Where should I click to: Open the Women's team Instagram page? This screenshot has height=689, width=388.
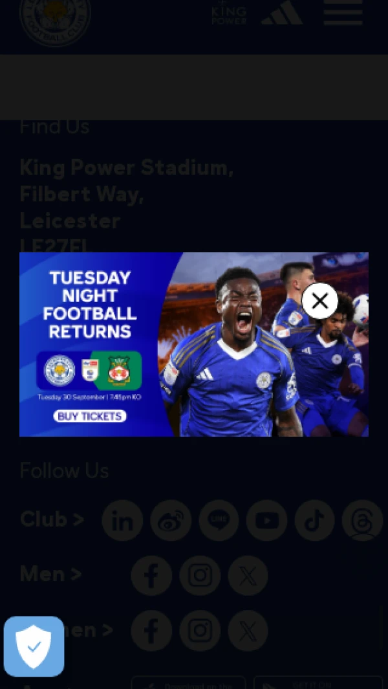point(200,631)
